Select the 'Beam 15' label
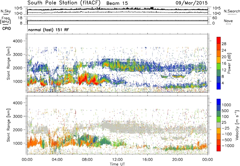The height and width of the screenshot is (166, 240). tap(117, 3)
